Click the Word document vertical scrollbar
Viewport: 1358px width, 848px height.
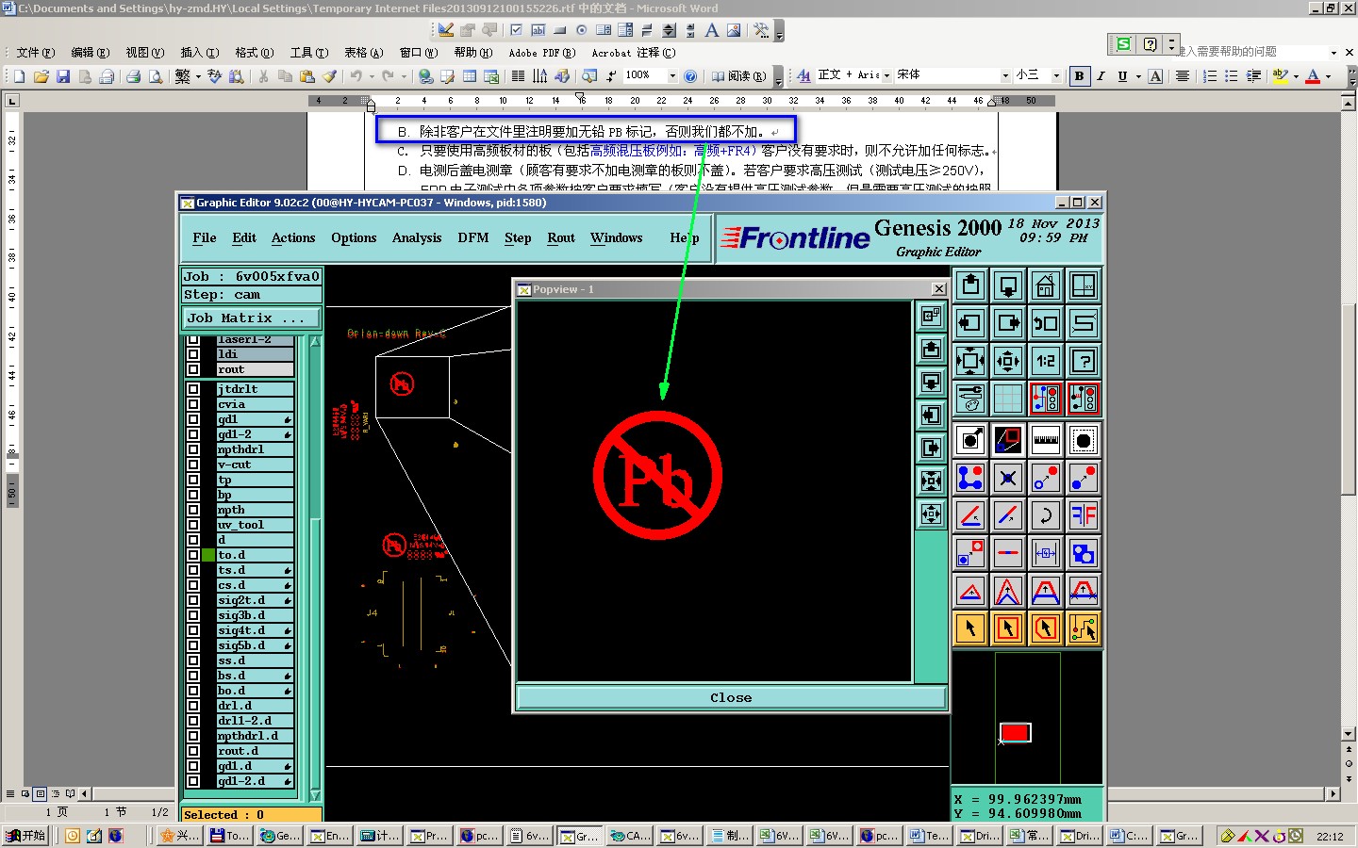pyautogui.click(x=1349, y=419)
